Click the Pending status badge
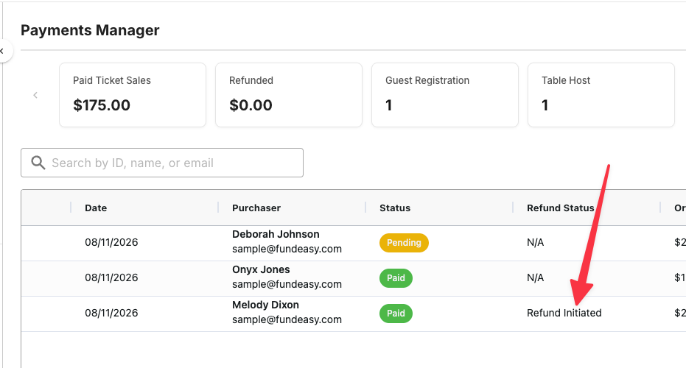 coord(404,243)
